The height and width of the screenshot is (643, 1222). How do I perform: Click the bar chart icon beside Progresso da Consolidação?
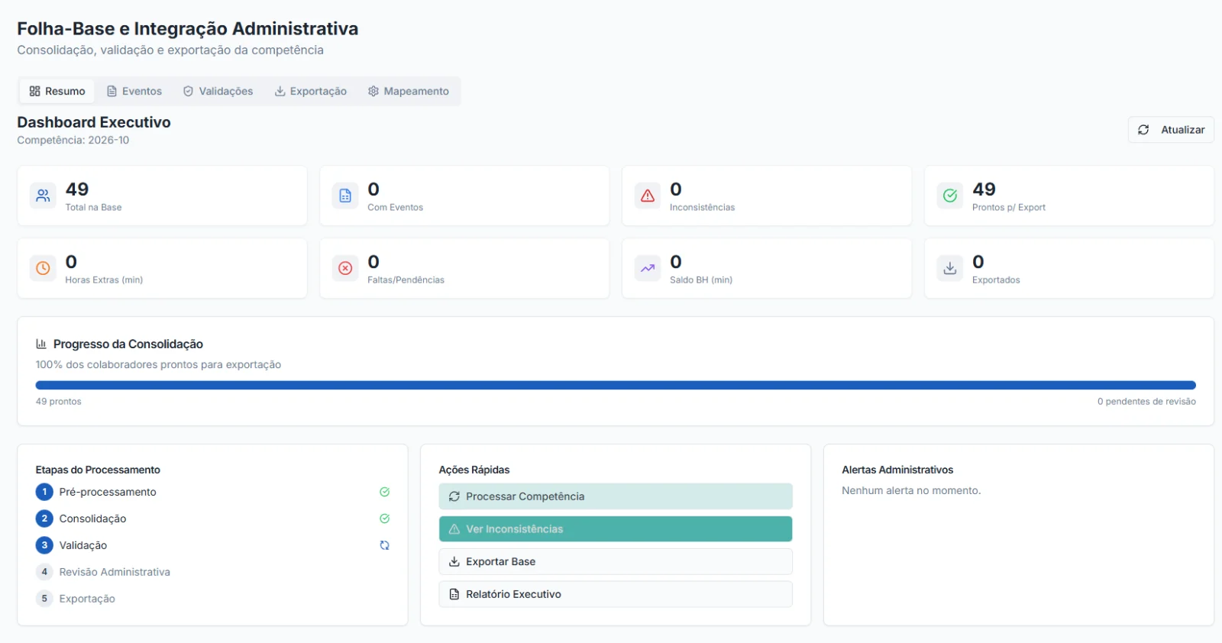coord(41,344)
